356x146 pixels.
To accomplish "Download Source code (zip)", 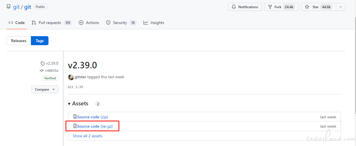I will tap(92, 117).
